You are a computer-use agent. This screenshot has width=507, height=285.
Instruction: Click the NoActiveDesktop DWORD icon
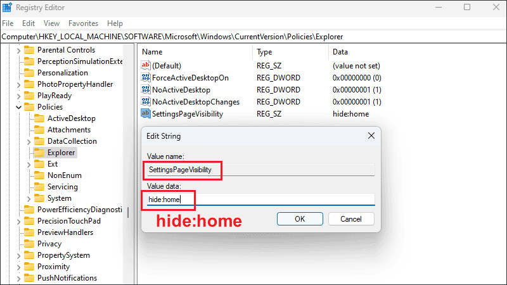146,89
